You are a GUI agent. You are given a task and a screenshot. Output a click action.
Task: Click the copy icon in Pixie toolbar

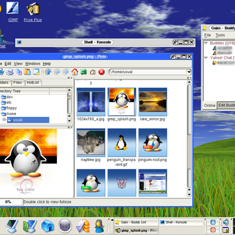tap(19, 72)
